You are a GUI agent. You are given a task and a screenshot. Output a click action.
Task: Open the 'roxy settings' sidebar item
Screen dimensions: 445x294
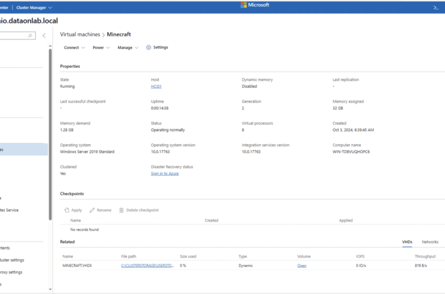pos(11,272)
